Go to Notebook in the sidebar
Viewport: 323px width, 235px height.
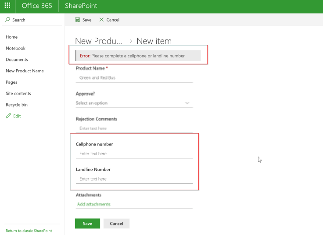click(15, 48)
